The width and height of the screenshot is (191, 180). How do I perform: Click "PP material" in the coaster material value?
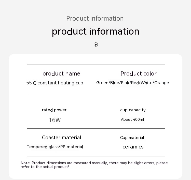point(71,147)
